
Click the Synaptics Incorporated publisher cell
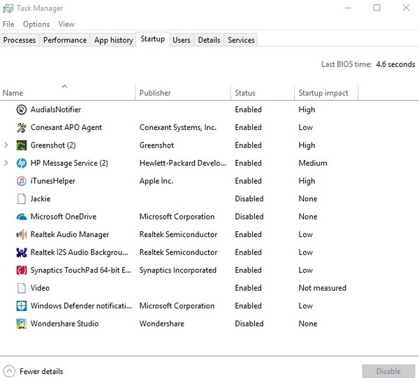(177, 270)
